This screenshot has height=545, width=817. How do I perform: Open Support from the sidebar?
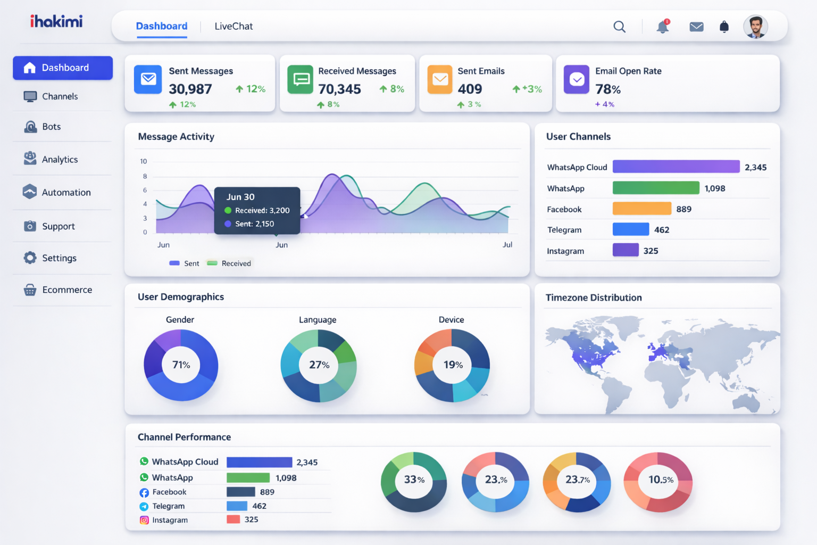coord(58,226)
